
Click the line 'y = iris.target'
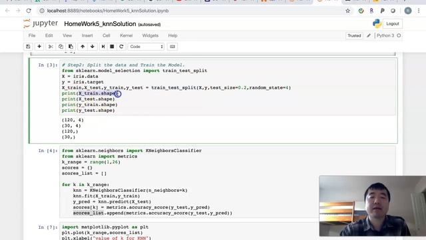click(83, 82)
